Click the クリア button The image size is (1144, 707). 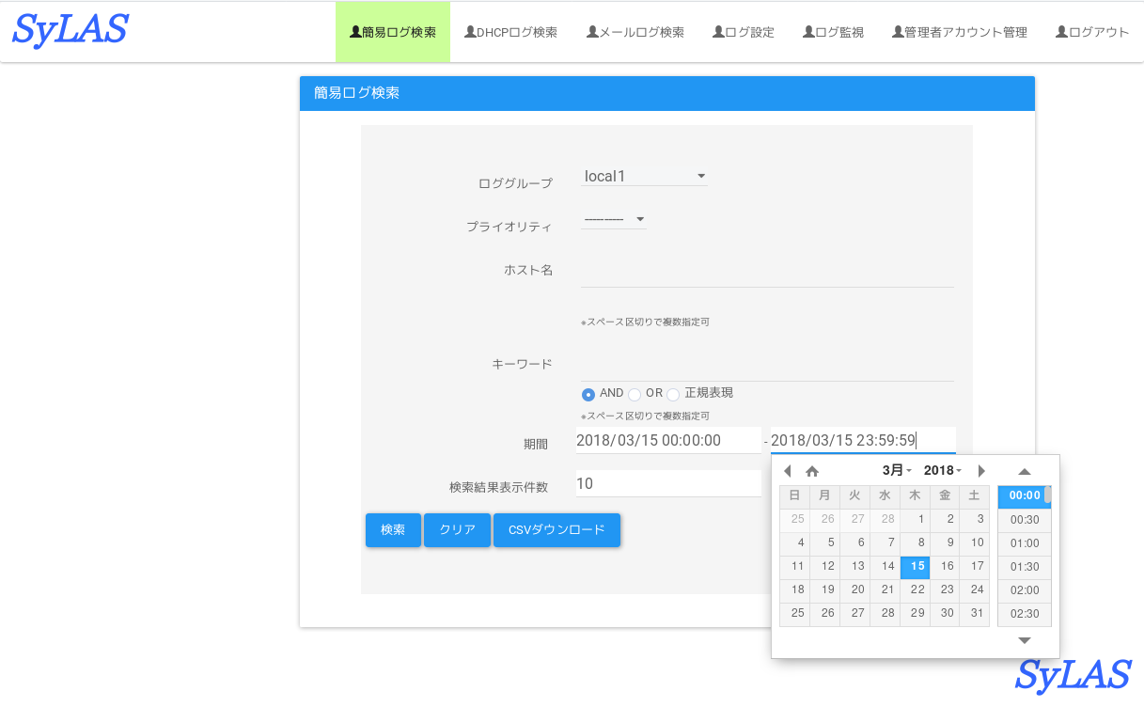click(x=458, y=530)
